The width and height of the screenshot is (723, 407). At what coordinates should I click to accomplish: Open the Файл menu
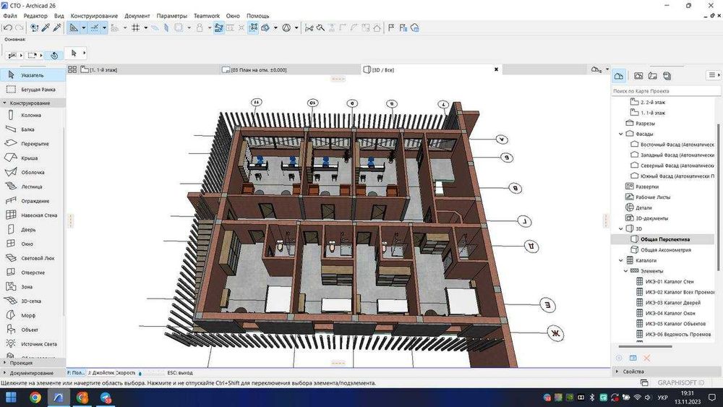9,16
